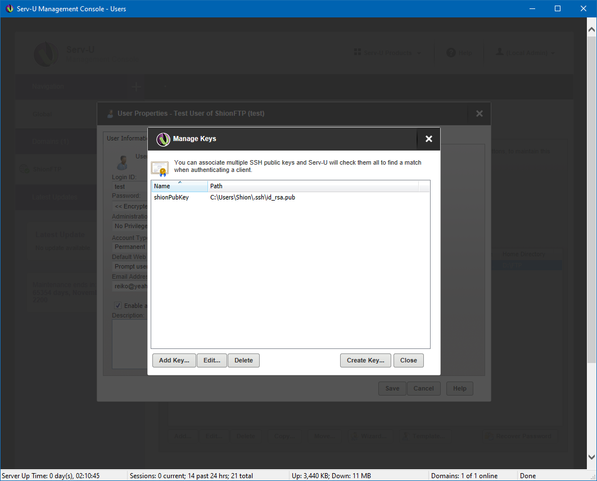Open the Create Key... dialog

pyautogui.click(x=365, y=360)
